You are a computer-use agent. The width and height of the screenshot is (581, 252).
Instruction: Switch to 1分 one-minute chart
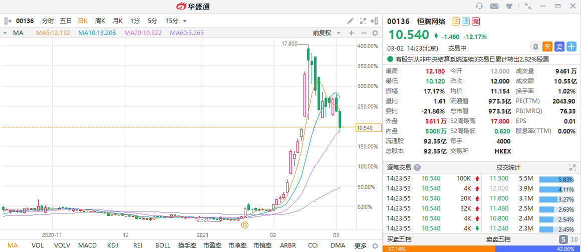click(135, 20)
